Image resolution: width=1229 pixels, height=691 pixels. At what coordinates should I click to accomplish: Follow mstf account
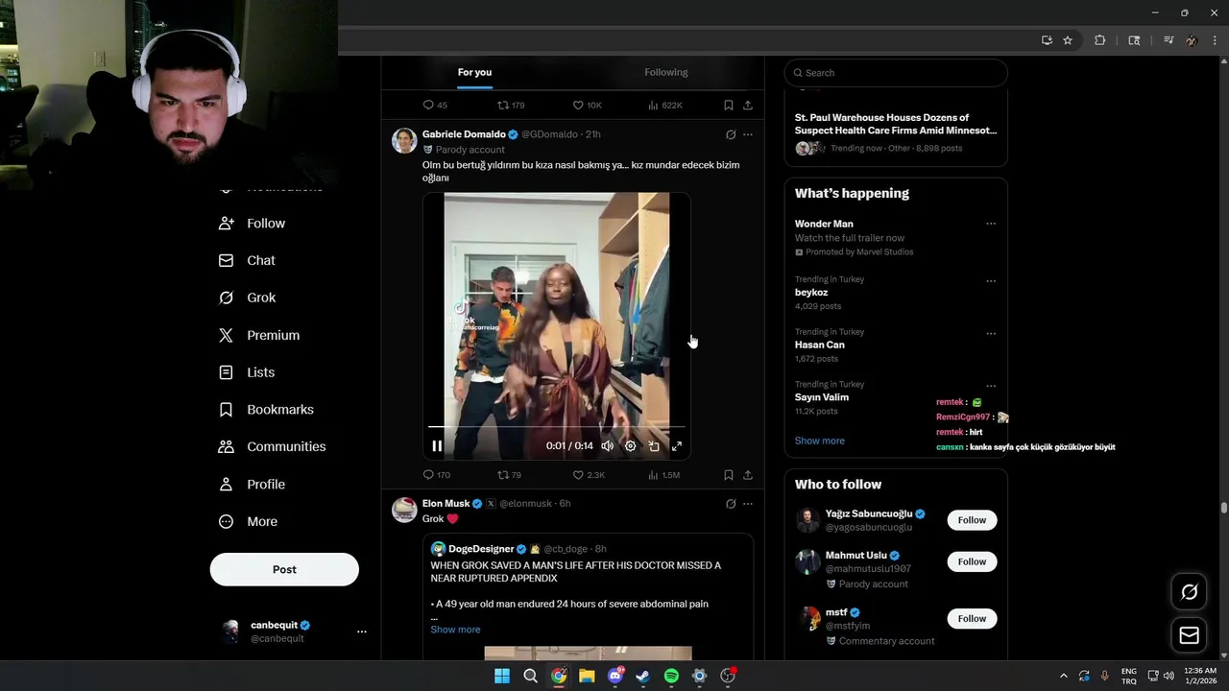pyautogui.click(x=972, y=619)
